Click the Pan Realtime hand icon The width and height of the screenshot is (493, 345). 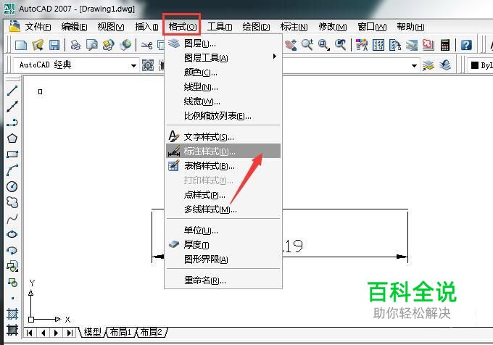pyautogui.click(x=291, y=45)
